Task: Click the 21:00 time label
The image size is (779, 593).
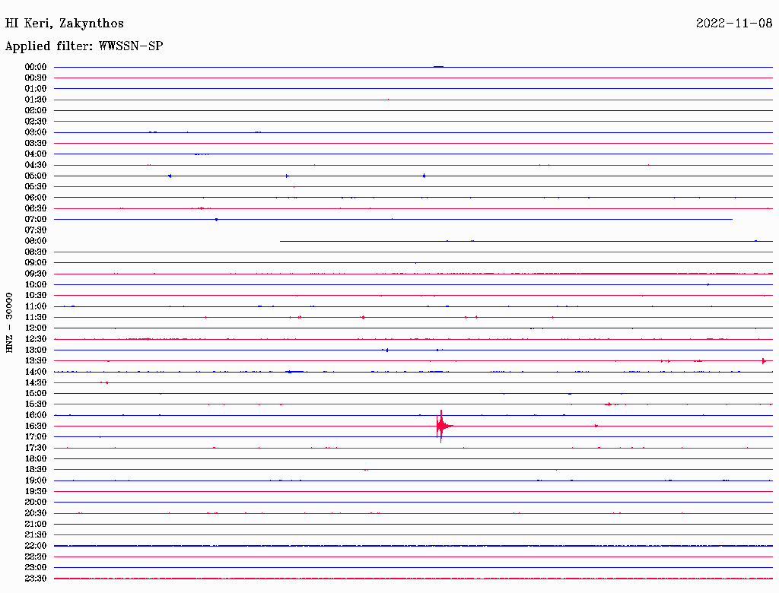Action: pyautogui.click(x=36, y=524)
